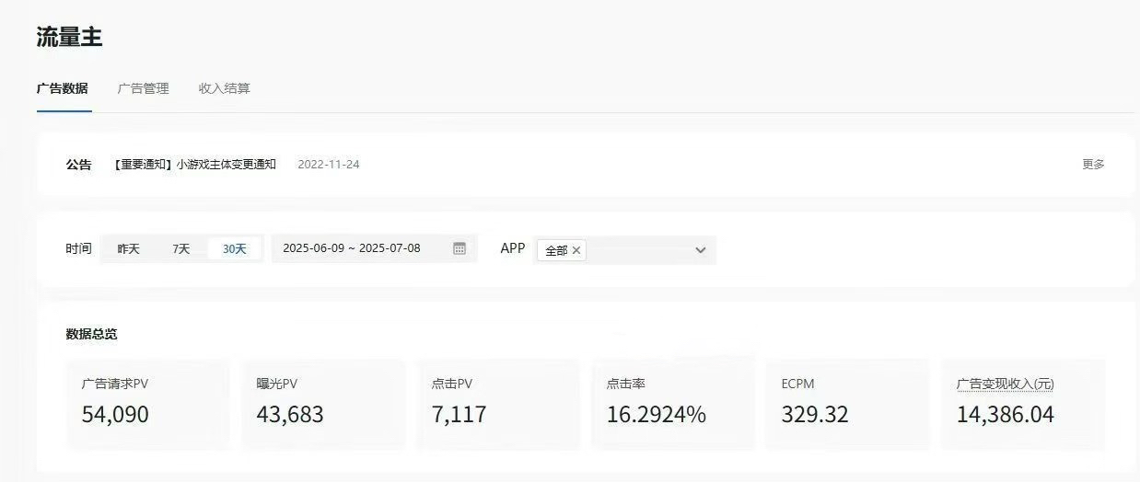Open the 收入结算 tab

click(x=225, y=88)
